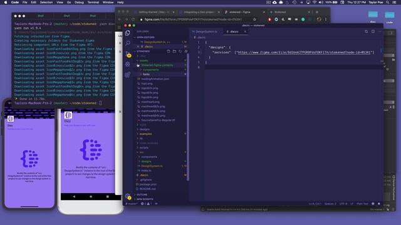Expand the Outline section
The height and width of the screenshot is (225, 401).
click(x=141, y=194)
